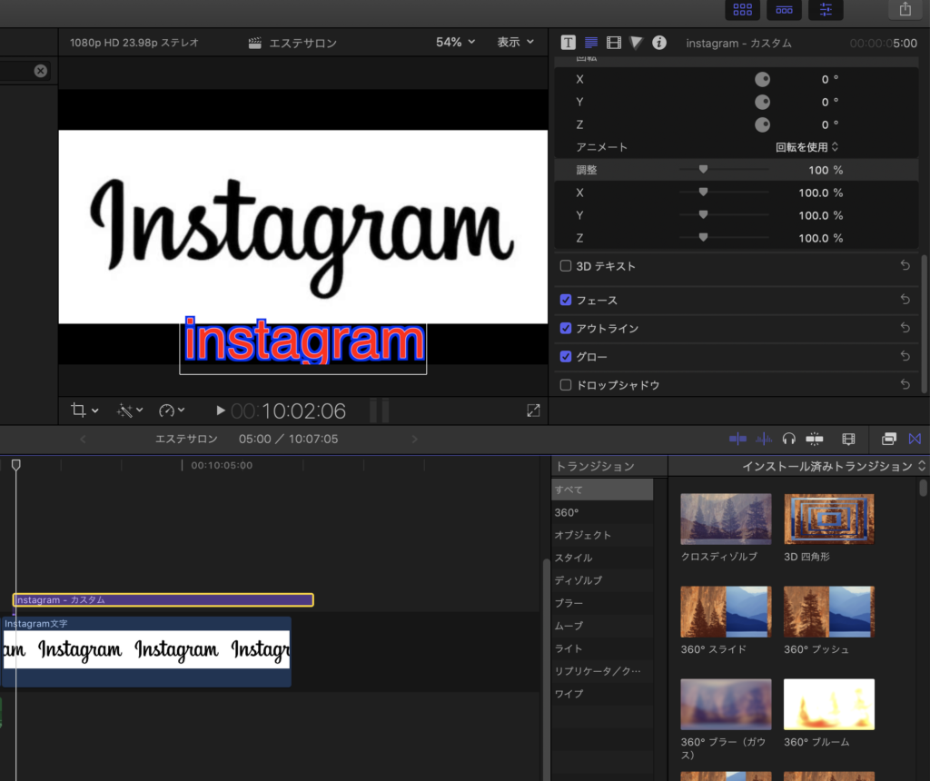The width and height of the screenshot is (930, 781).
Task: Open the Title inspector T icon
Action: (x=569, y=43)
